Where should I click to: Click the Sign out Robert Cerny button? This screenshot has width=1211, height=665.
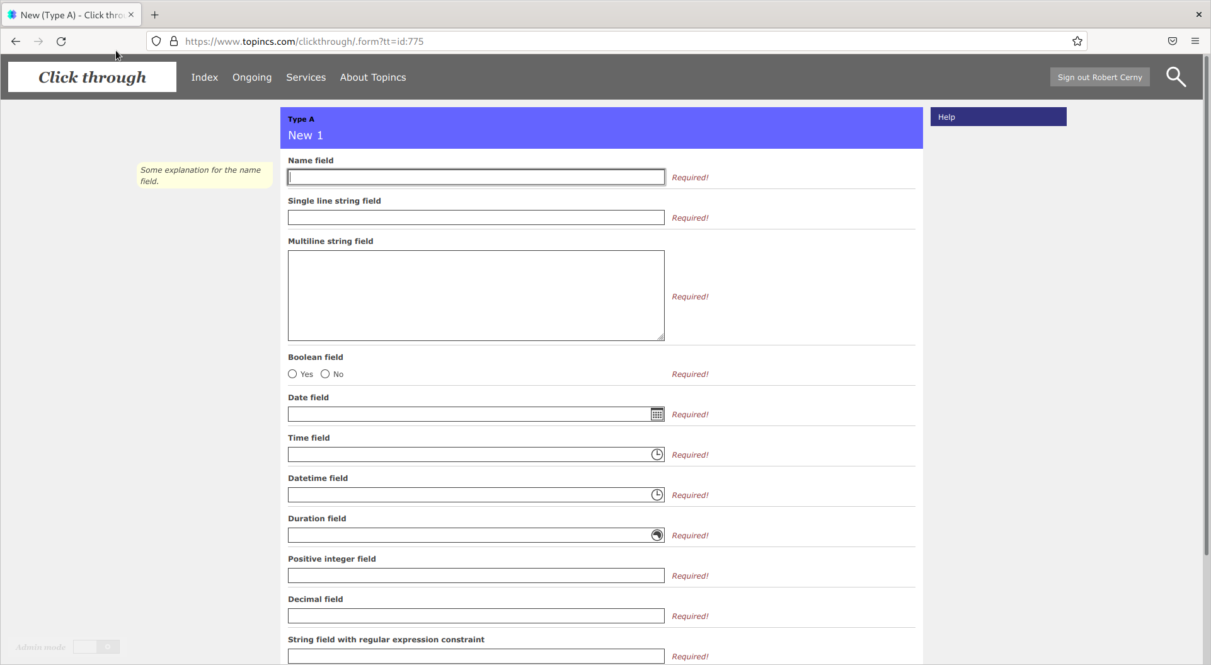point(1099,77)
